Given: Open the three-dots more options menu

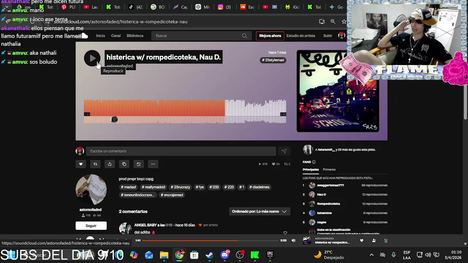Looking at the screenshot, I should [153, 164].
